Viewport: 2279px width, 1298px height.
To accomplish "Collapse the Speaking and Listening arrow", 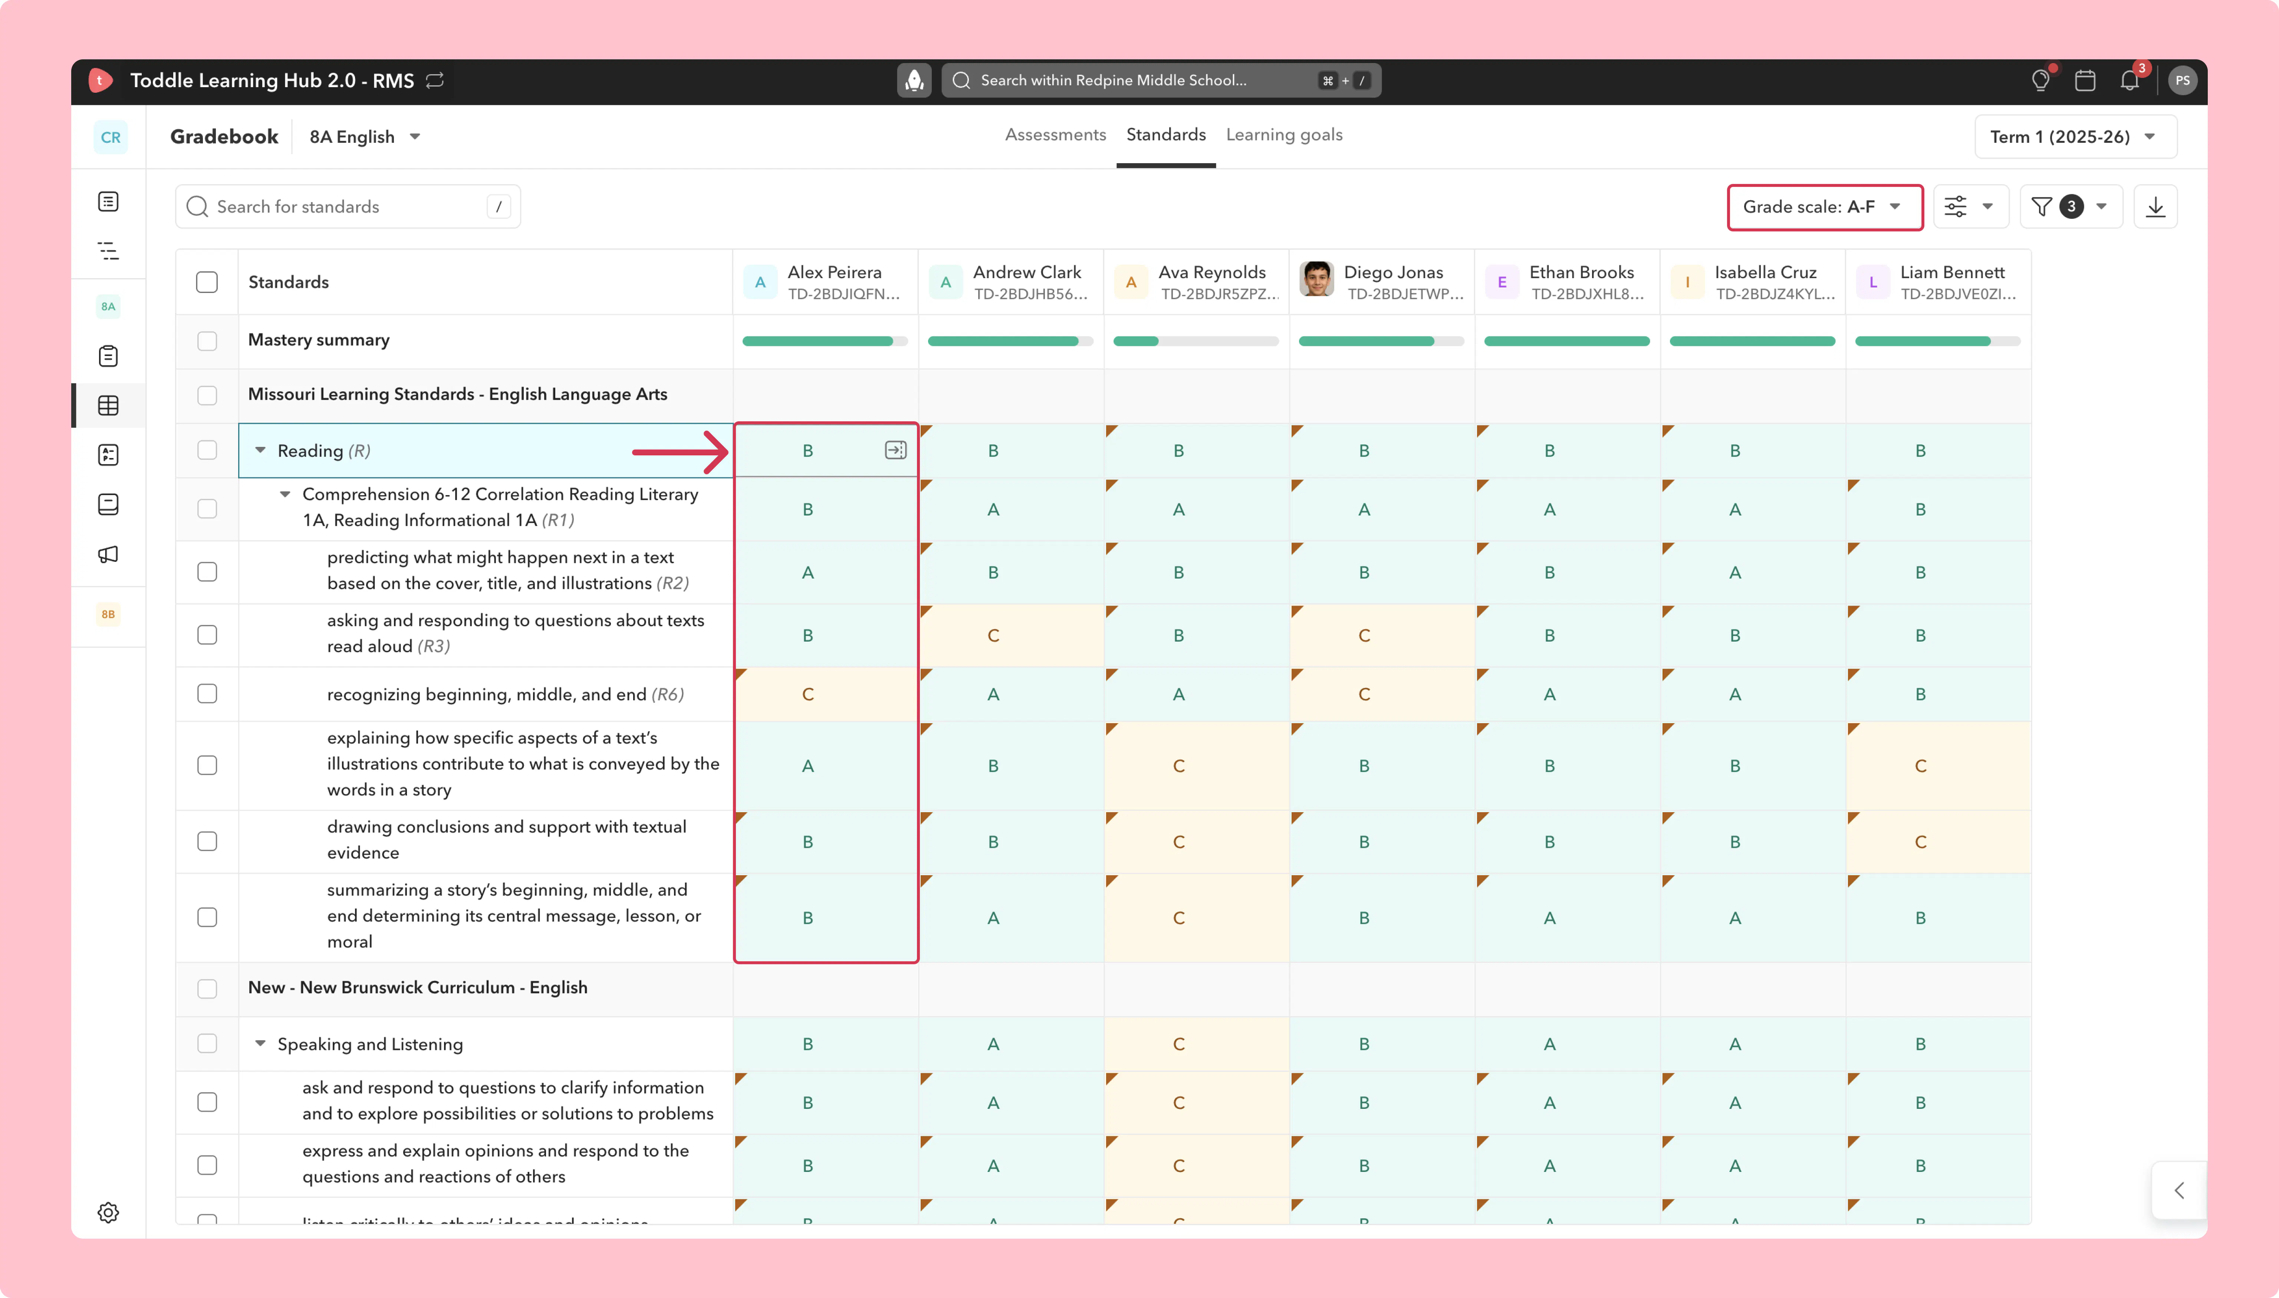I will coord(260,1043).
